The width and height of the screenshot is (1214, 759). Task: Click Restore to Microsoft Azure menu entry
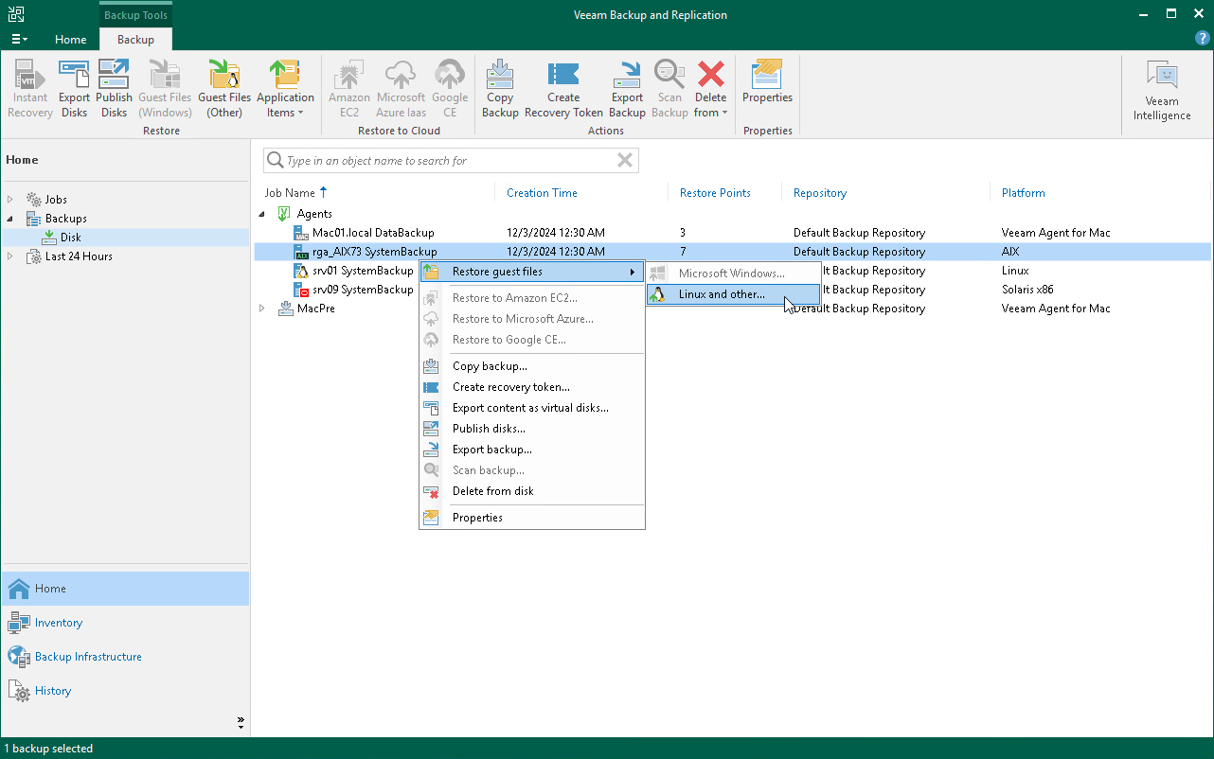[531, 319]
